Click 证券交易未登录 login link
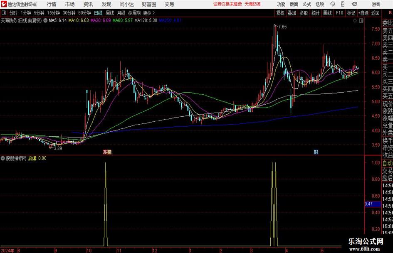This screenshot has width=393, height=253. 227,4
